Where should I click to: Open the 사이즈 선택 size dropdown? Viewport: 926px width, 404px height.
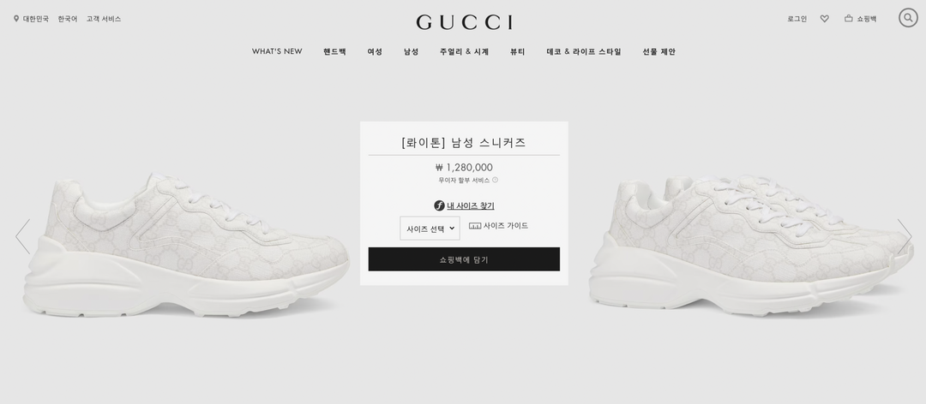(430, 229)
